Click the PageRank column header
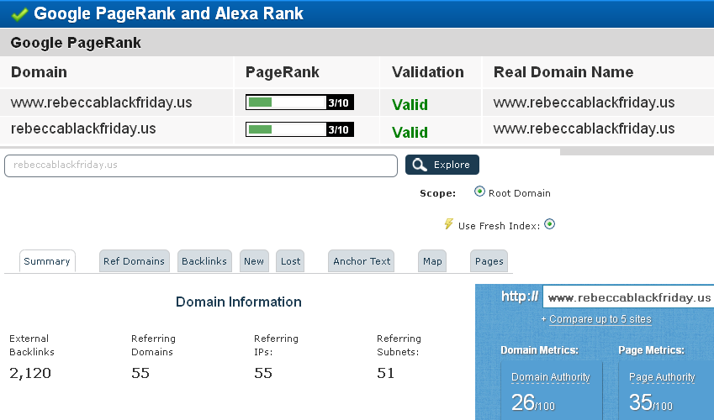 point(283,72)
